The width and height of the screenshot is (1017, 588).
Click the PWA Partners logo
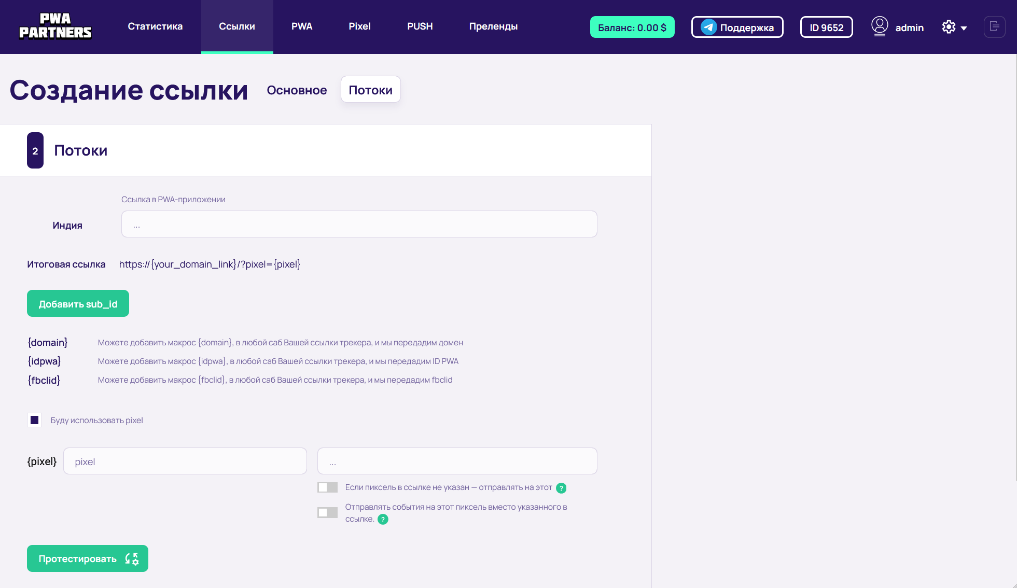tap(55, 26)
